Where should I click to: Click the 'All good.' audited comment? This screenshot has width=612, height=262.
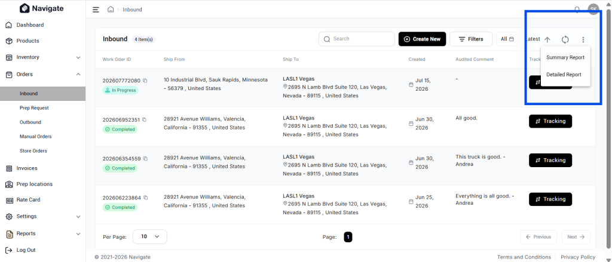point(466,118)
